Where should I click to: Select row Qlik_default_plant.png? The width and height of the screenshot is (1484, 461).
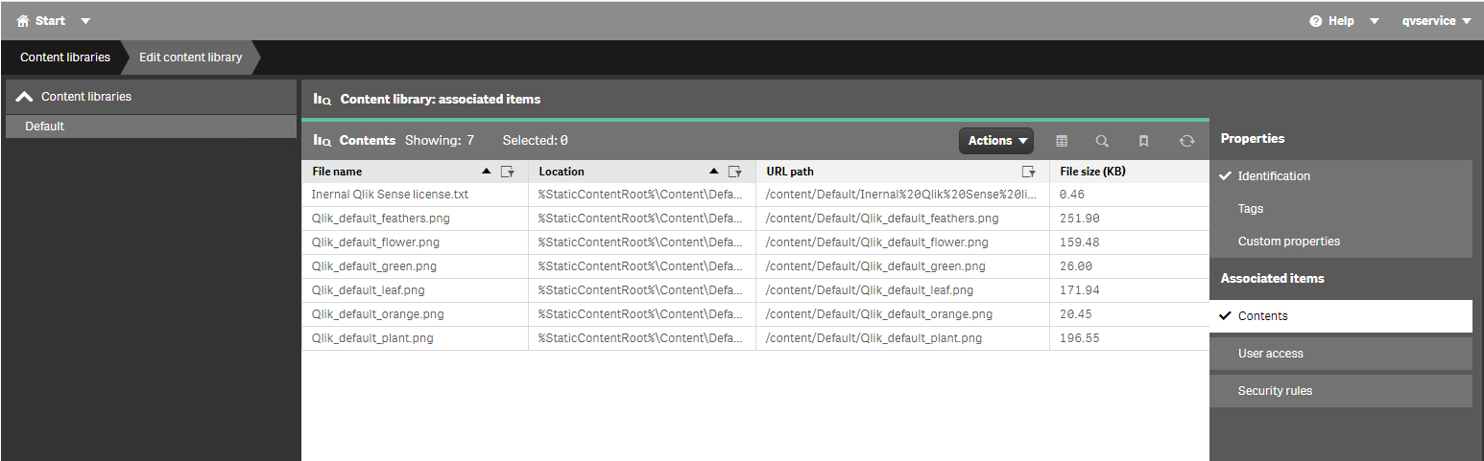[754, 338]
